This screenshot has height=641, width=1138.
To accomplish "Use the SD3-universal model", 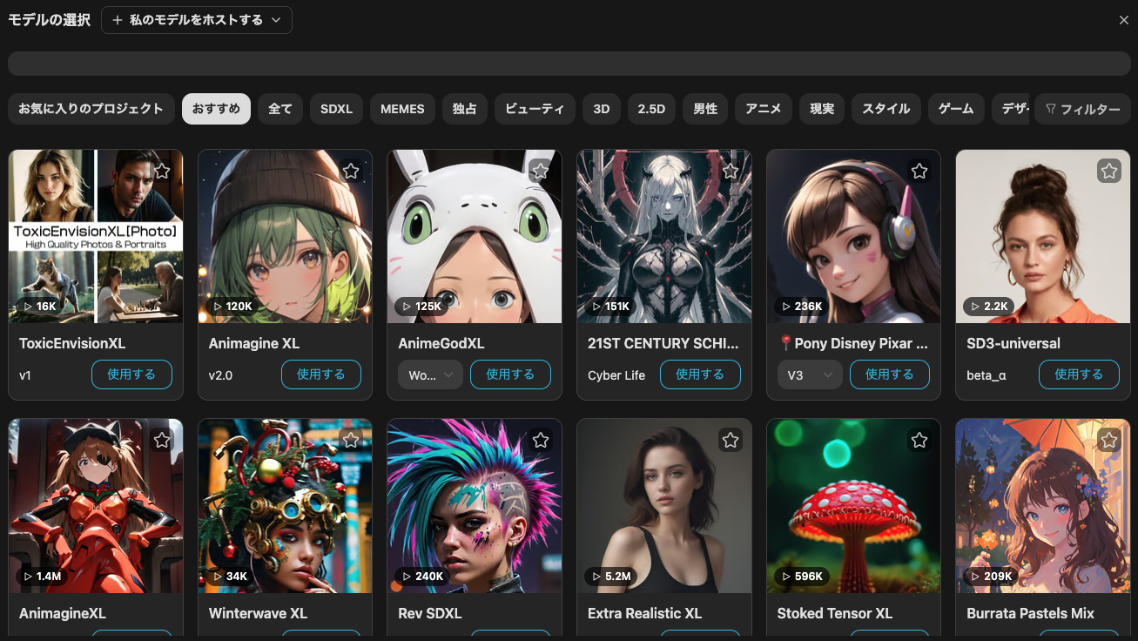I will (1079, 374).
